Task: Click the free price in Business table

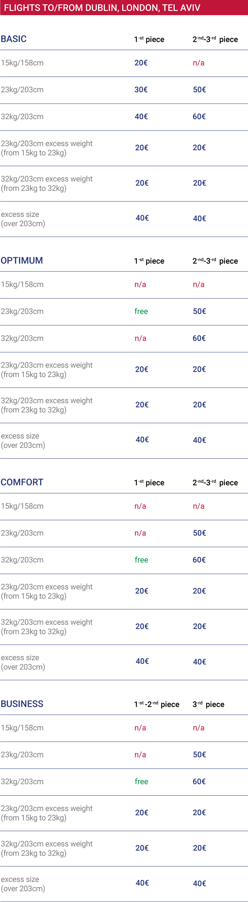Action: (141, 781)
